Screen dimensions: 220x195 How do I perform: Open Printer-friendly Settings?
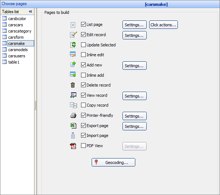click(x=135, y=116)
